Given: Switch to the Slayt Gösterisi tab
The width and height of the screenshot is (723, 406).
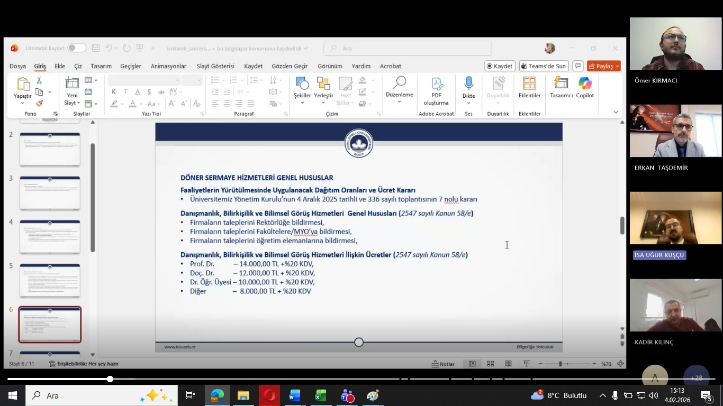Looking at the screenshot, I should coord(215,66).
